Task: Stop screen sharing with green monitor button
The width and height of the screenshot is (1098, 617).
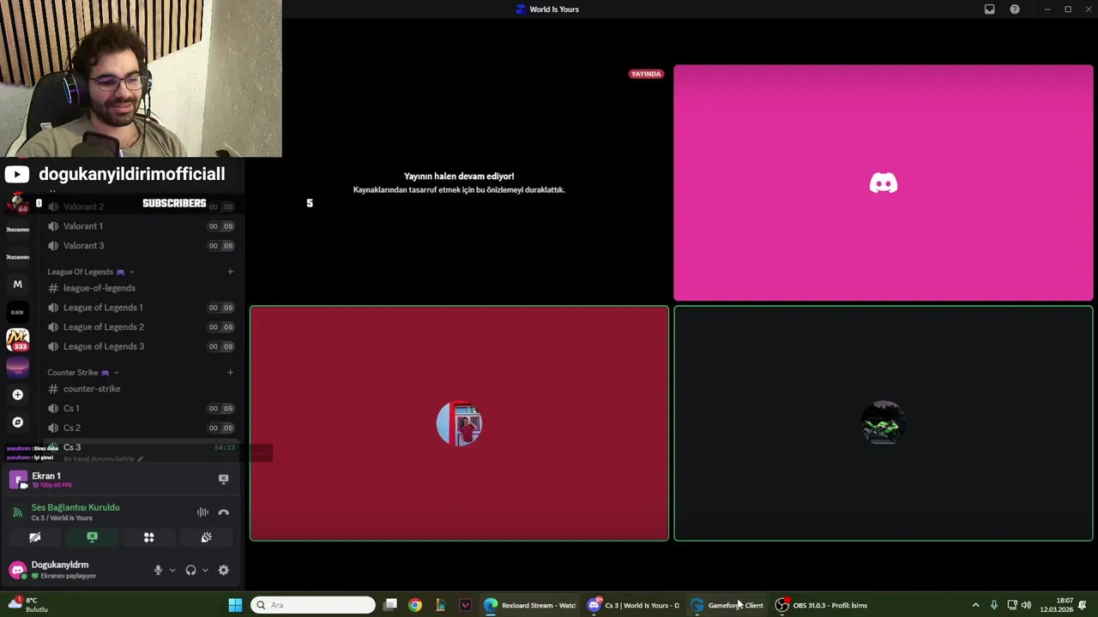Action: [92, 537]
